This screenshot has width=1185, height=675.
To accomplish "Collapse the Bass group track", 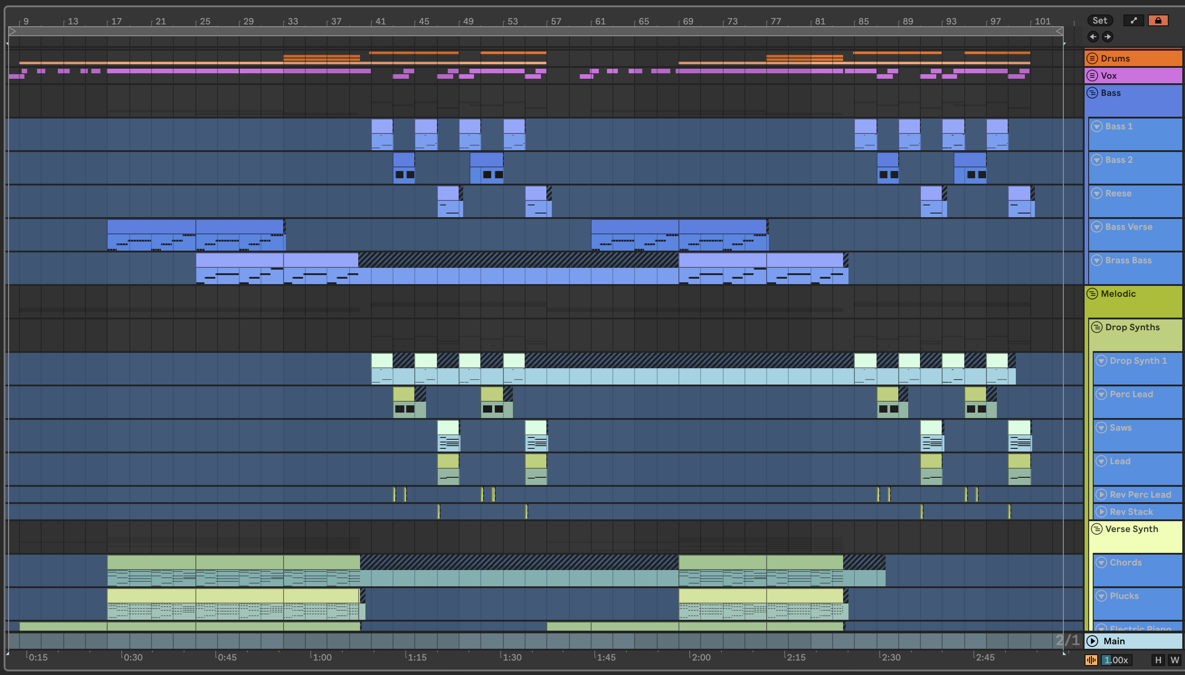I will click(1092, 93).
